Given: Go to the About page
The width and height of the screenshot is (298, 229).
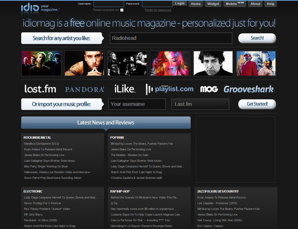Looking at the screenshot, I should point(255,4).
